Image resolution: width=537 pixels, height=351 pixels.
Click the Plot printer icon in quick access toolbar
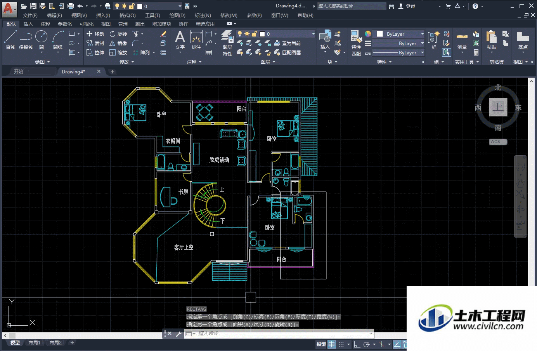[70, 6]
